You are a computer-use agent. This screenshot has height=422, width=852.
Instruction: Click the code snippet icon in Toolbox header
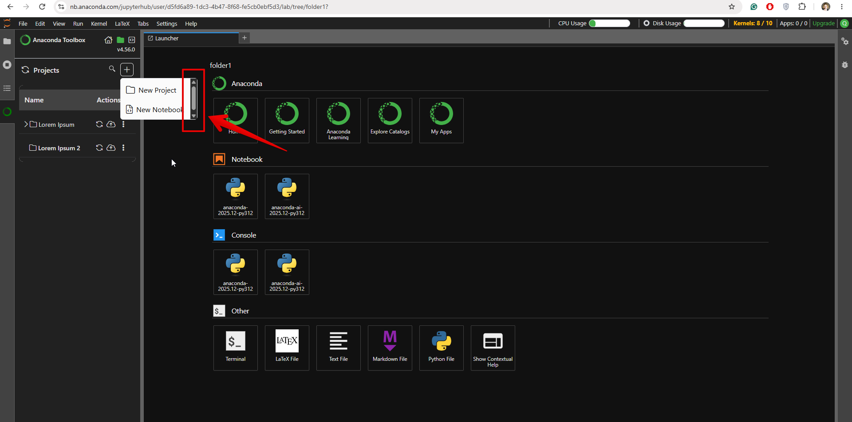[132, 40]
